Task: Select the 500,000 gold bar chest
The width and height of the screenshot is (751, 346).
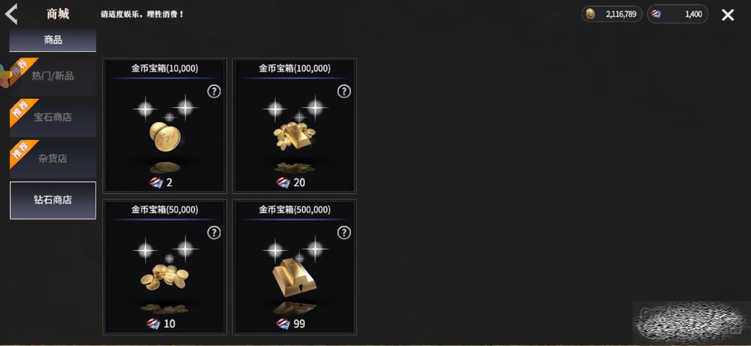Action: coord(294,267)
